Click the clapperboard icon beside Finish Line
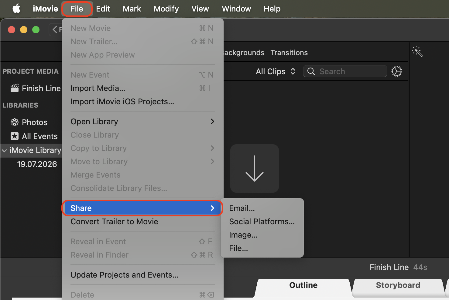This screenshot has height=300, width=449. (15, 88)
